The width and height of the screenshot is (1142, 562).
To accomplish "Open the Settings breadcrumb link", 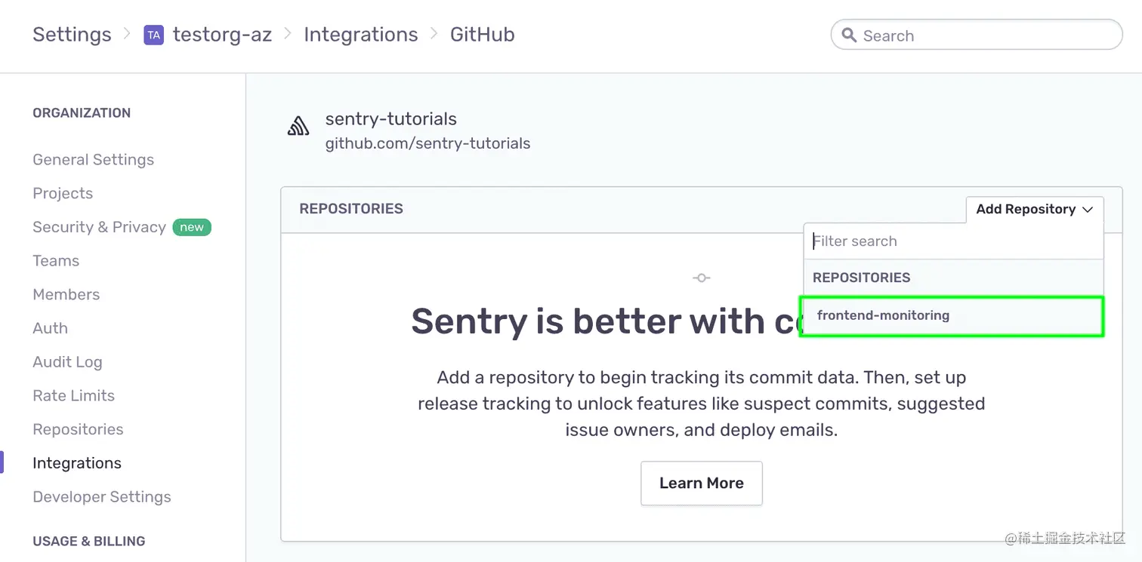I will point(72,35).
